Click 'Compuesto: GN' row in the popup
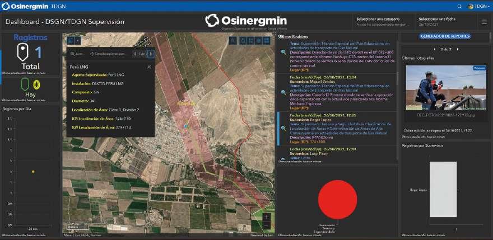The image size is (493, 240). coord(86,93)
